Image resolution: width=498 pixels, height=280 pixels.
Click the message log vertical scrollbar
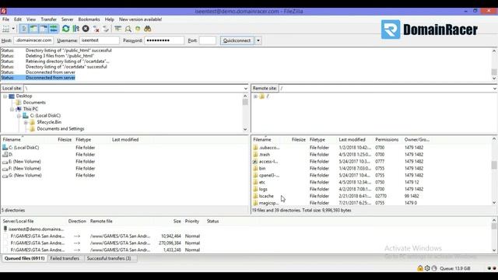coord(494,65)
